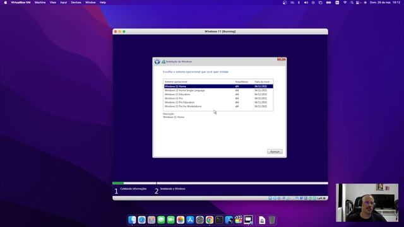
Task: Open Control Center from the menu bar
Action: point(358,3)
